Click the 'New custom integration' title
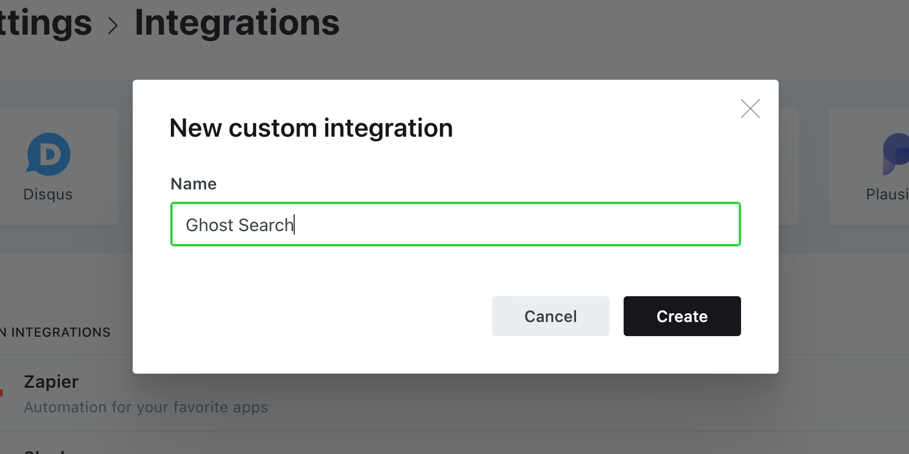The image size is (909, 454). pos(311,128)
